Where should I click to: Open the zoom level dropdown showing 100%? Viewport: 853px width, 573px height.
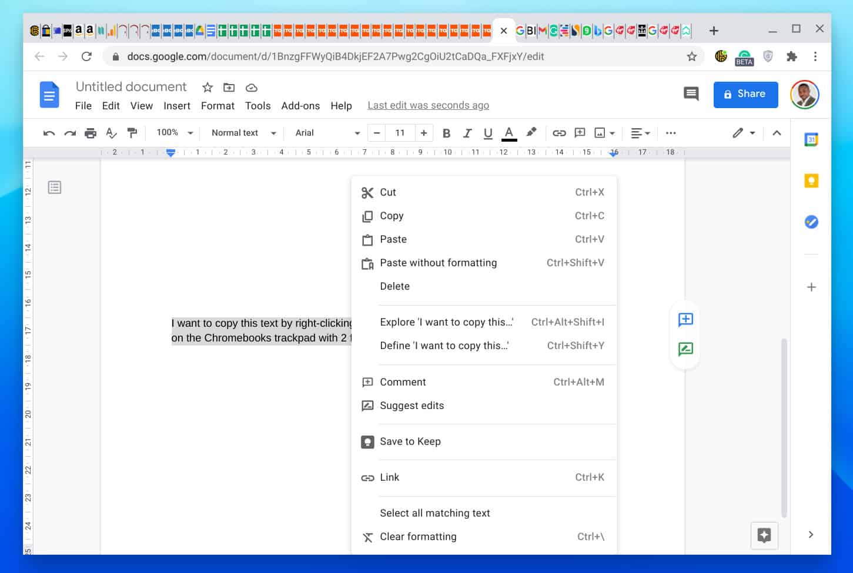pyautogui.click(x=173, y=133)
